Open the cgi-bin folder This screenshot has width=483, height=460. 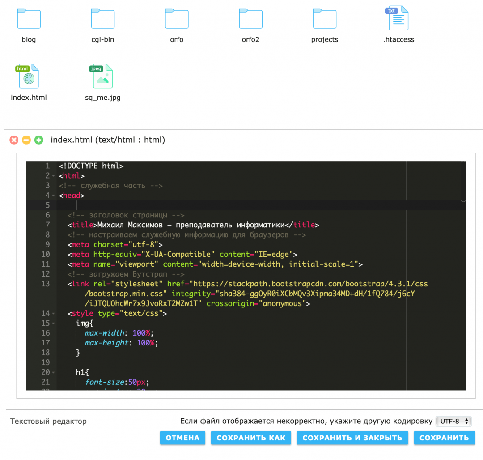(103, 18)
